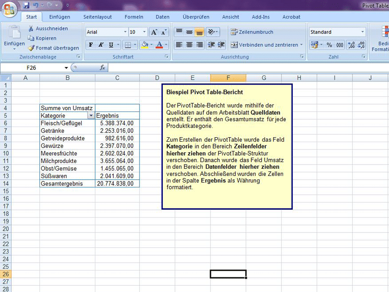
Task: Decrease font size with small A icon
Action: pyautogui.click(x=164, y=32)
